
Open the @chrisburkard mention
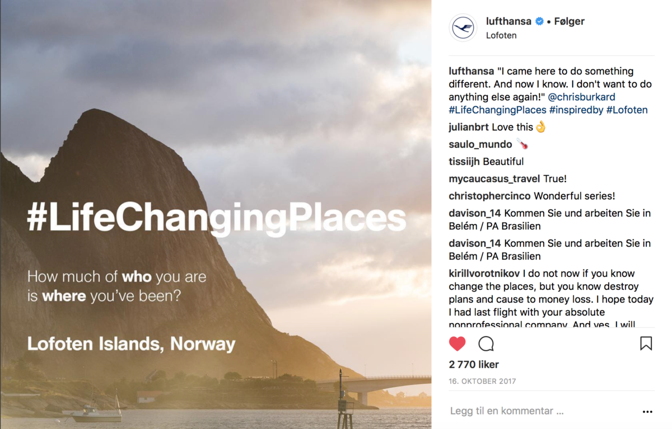[x=581, y=97]
